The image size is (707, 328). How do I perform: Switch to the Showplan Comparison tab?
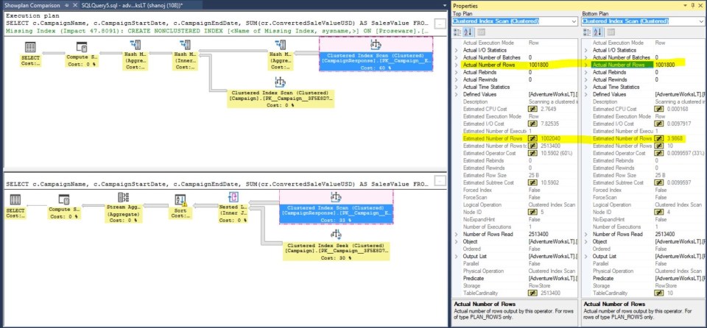33,5
